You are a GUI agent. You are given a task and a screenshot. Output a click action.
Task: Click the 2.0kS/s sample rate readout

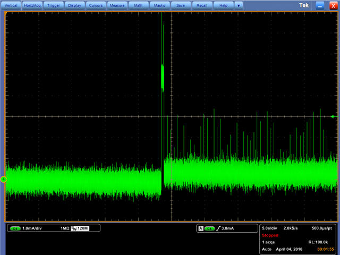[x=291, y=228]
